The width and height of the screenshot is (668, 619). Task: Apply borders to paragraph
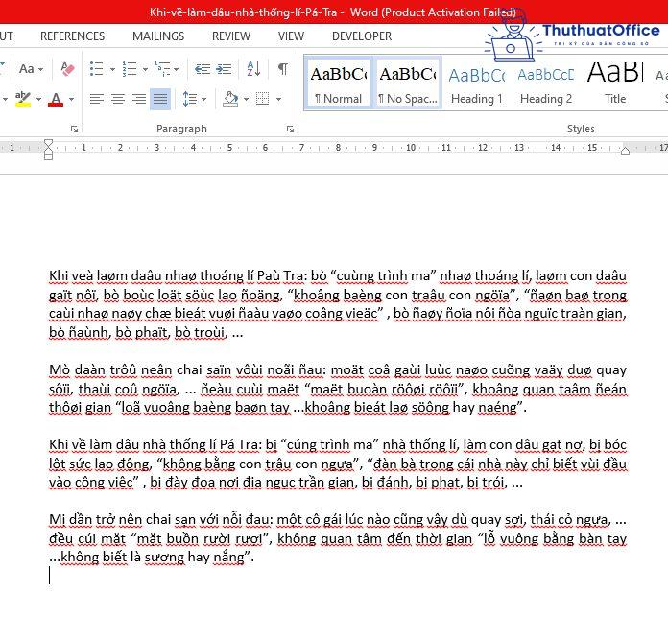[x=262, y=99]
